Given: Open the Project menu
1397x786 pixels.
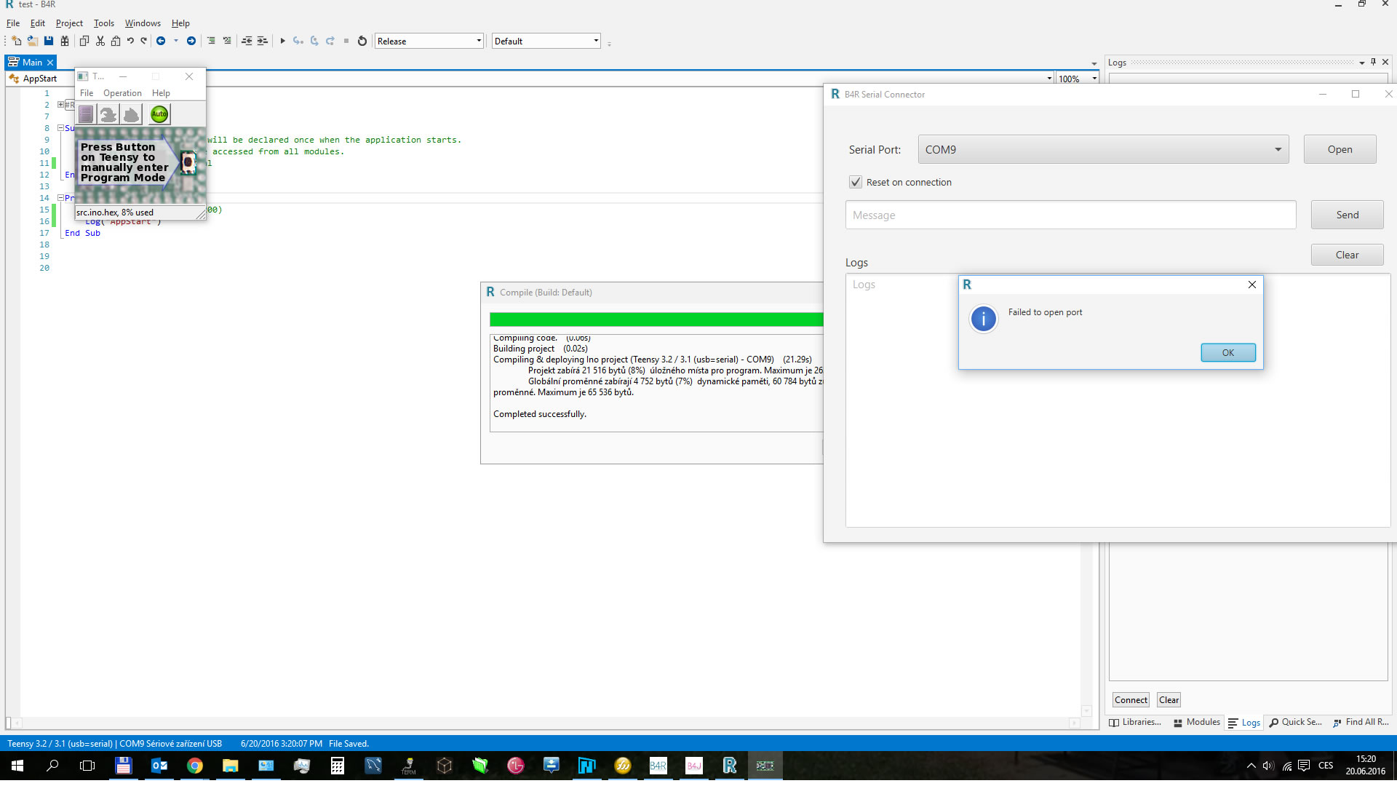Looking at the screenshot, I should click(x=69, y=23).
